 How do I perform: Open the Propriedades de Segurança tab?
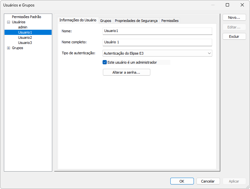pyautogui.click(x=136, y=21)
